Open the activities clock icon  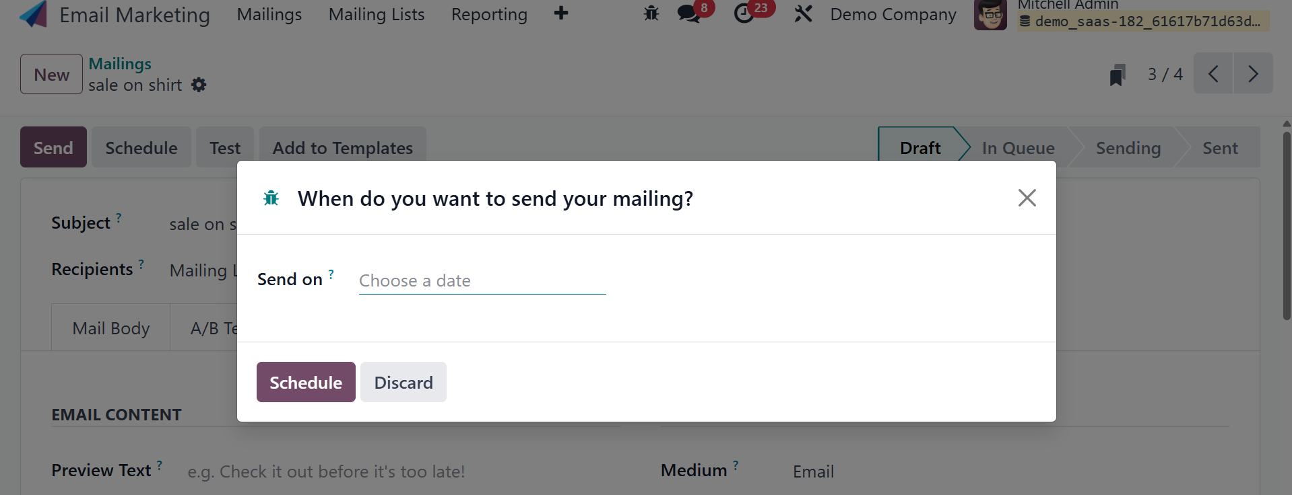(744, 13)
